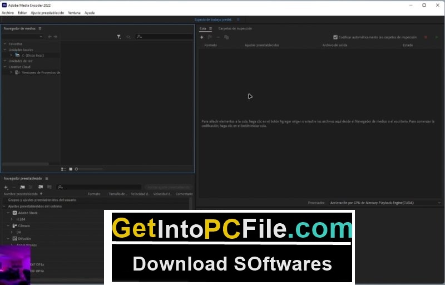Collapse the Adobe Stock preset group
The image size is (445, 285).
[x=8, y=213]
